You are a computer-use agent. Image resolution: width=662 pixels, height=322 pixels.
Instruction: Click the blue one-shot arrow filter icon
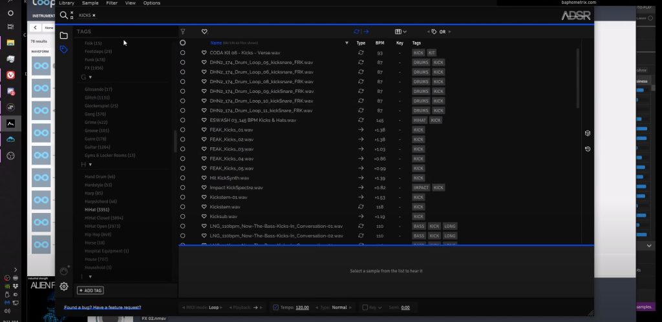[366, 32]
